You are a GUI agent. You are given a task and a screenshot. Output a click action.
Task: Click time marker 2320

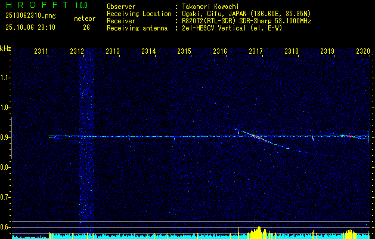tap(363, 51)
